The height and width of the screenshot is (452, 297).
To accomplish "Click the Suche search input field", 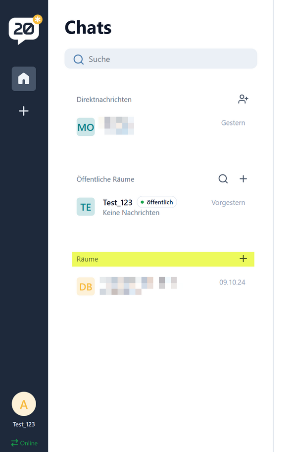I will click(x=168, y=59).
